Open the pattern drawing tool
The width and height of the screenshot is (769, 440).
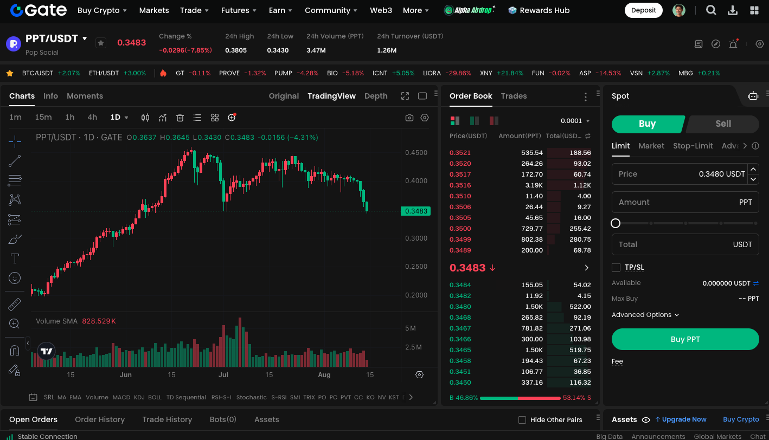[15, 200]
